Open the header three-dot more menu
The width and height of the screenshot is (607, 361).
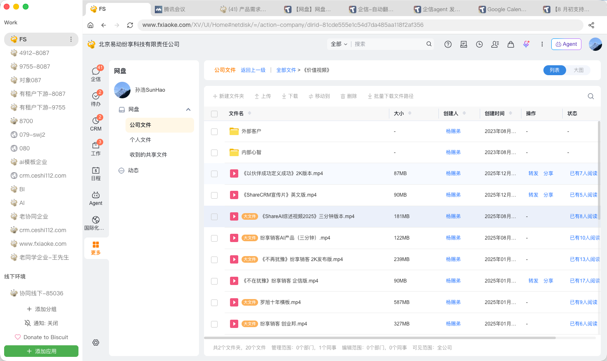(542, 44)
